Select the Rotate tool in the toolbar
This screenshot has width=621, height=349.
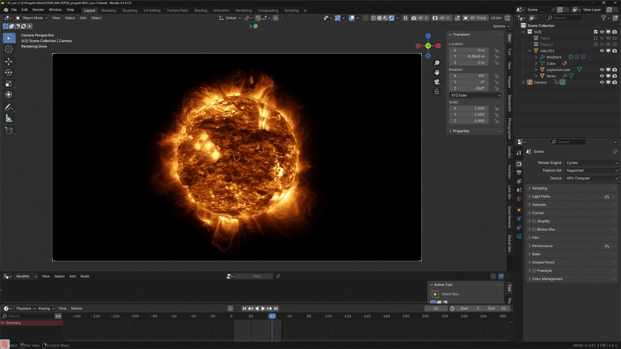point(9,73)
